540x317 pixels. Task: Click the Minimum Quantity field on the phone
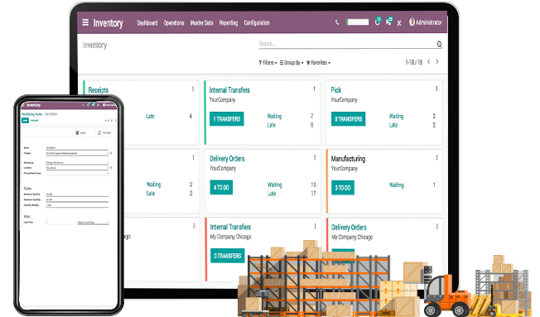click(77, 195)
